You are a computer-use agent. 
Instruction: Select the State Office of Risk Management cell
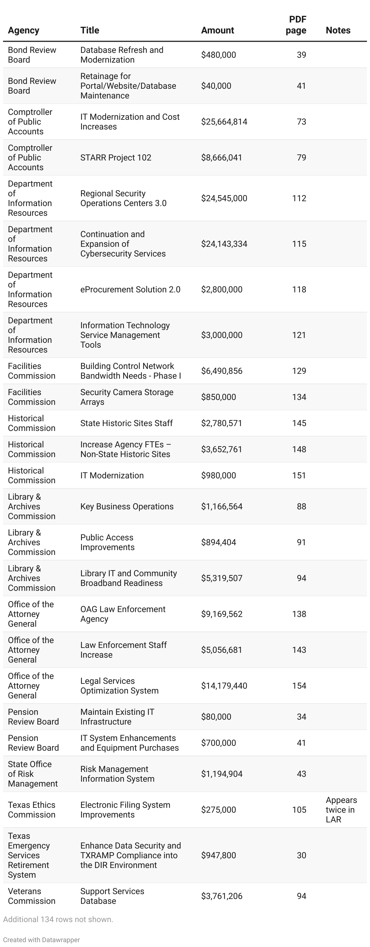pyautogui.click(x=33, y=773)
